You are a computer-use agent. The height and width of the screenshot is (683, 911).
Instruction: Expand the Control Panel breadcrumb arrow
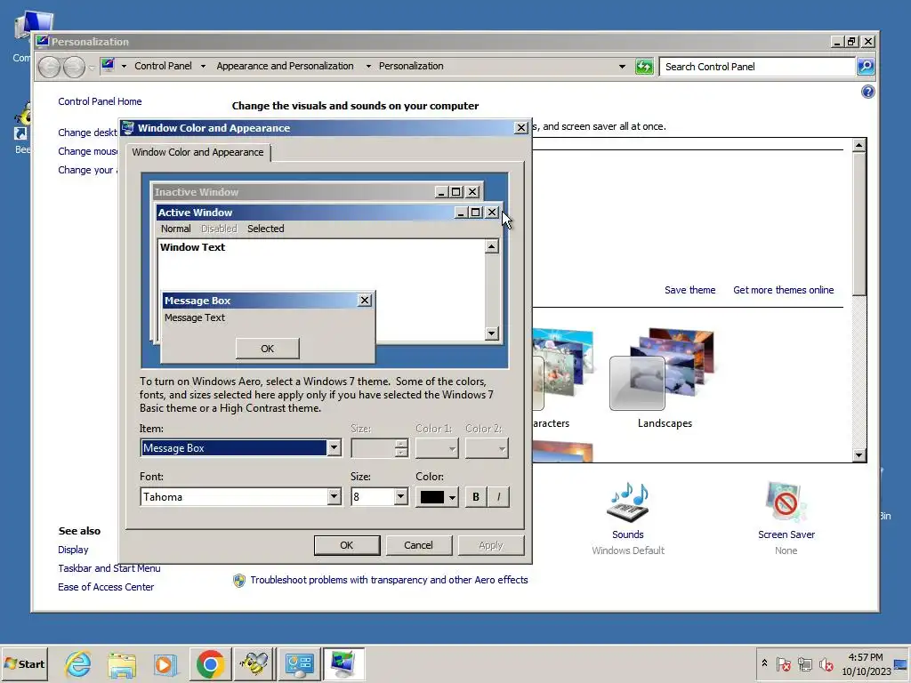click(203, 66)
